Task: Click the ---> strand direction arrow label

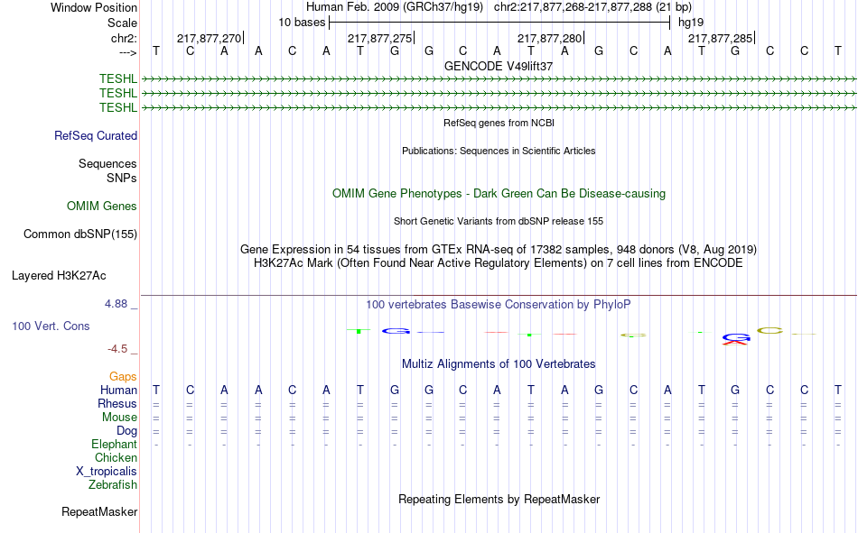Action: [127, 52]
